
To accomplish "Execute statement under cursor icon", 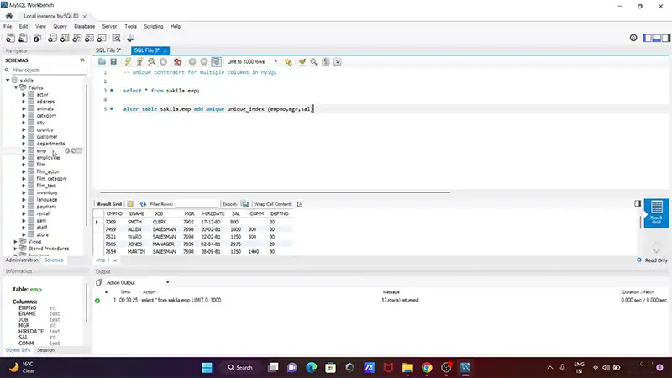I will coord(139,61).
